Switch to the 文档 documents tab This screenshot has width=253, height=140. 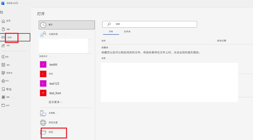[111, 31]
